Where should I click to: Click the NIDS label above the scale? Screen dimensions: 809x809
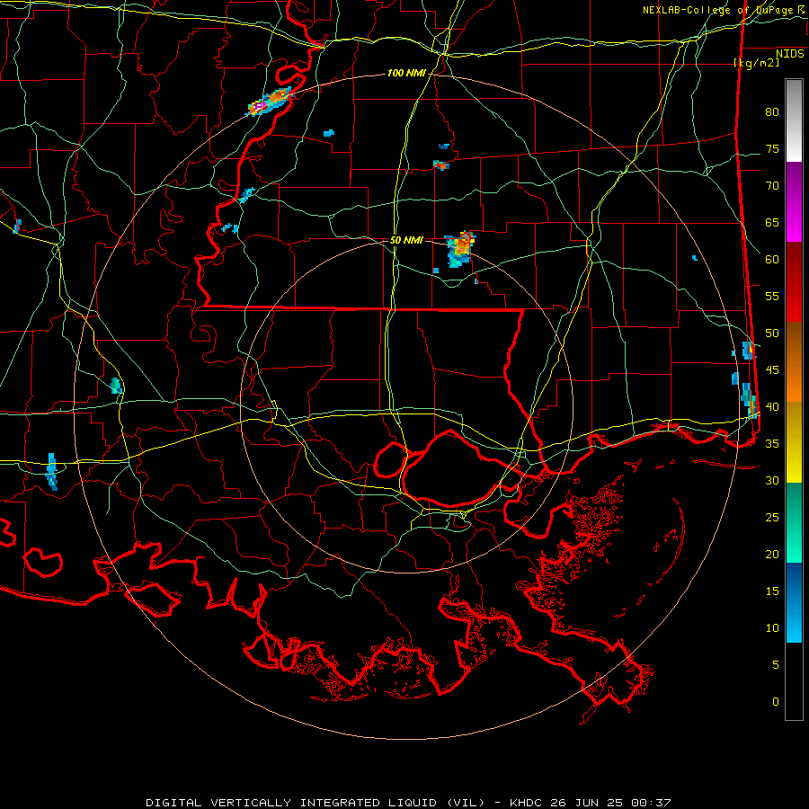tap(790, 54)
